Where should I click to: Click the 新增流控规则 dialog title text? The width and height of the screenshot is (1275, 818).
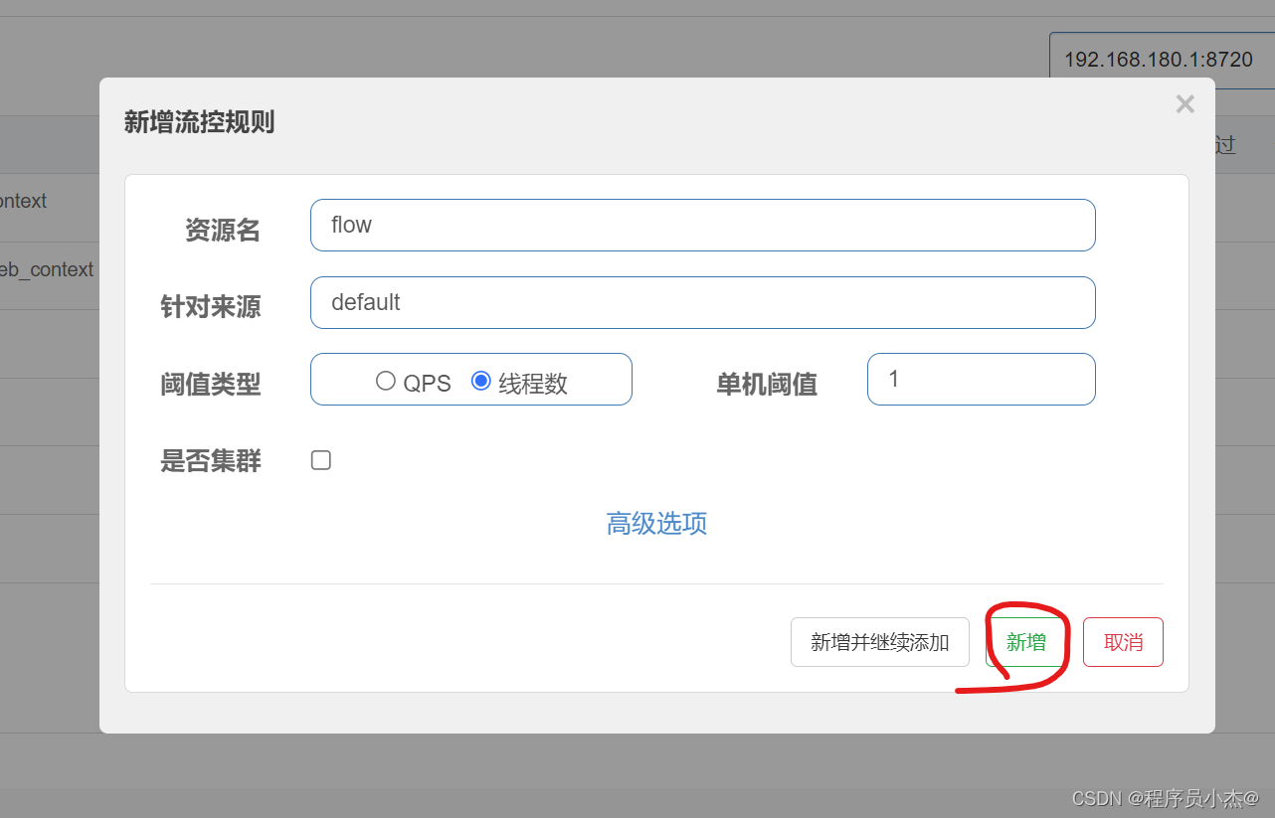pyautogui.click(x=199, y=122)
